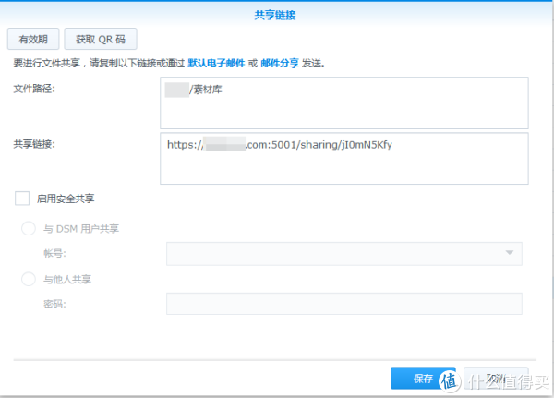Enable the 启用安全共享 checkbox

(x=22, y=199)
